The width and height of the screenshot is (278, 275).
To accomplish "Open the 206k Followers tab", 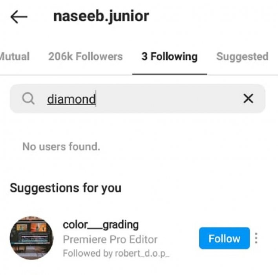I will point(85,57).
